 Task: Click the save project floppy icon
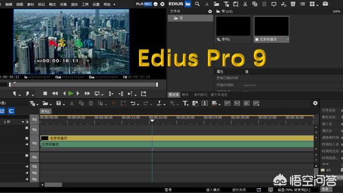pos(58,103)
